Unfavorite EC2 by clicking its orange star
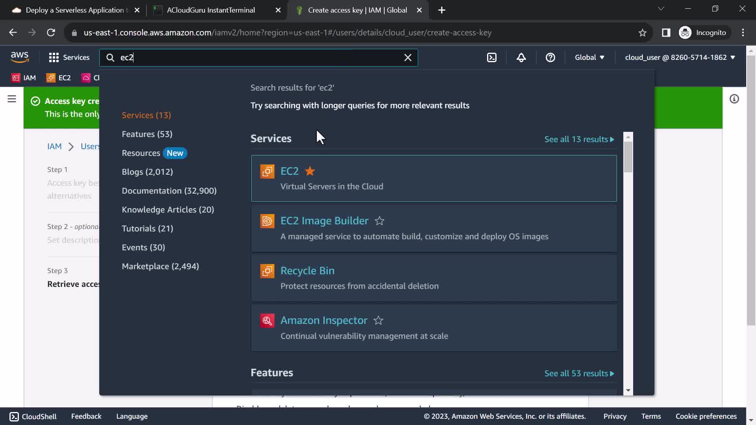Image resolution: width=756 pixels, height=425 pixels. [310, 171]
